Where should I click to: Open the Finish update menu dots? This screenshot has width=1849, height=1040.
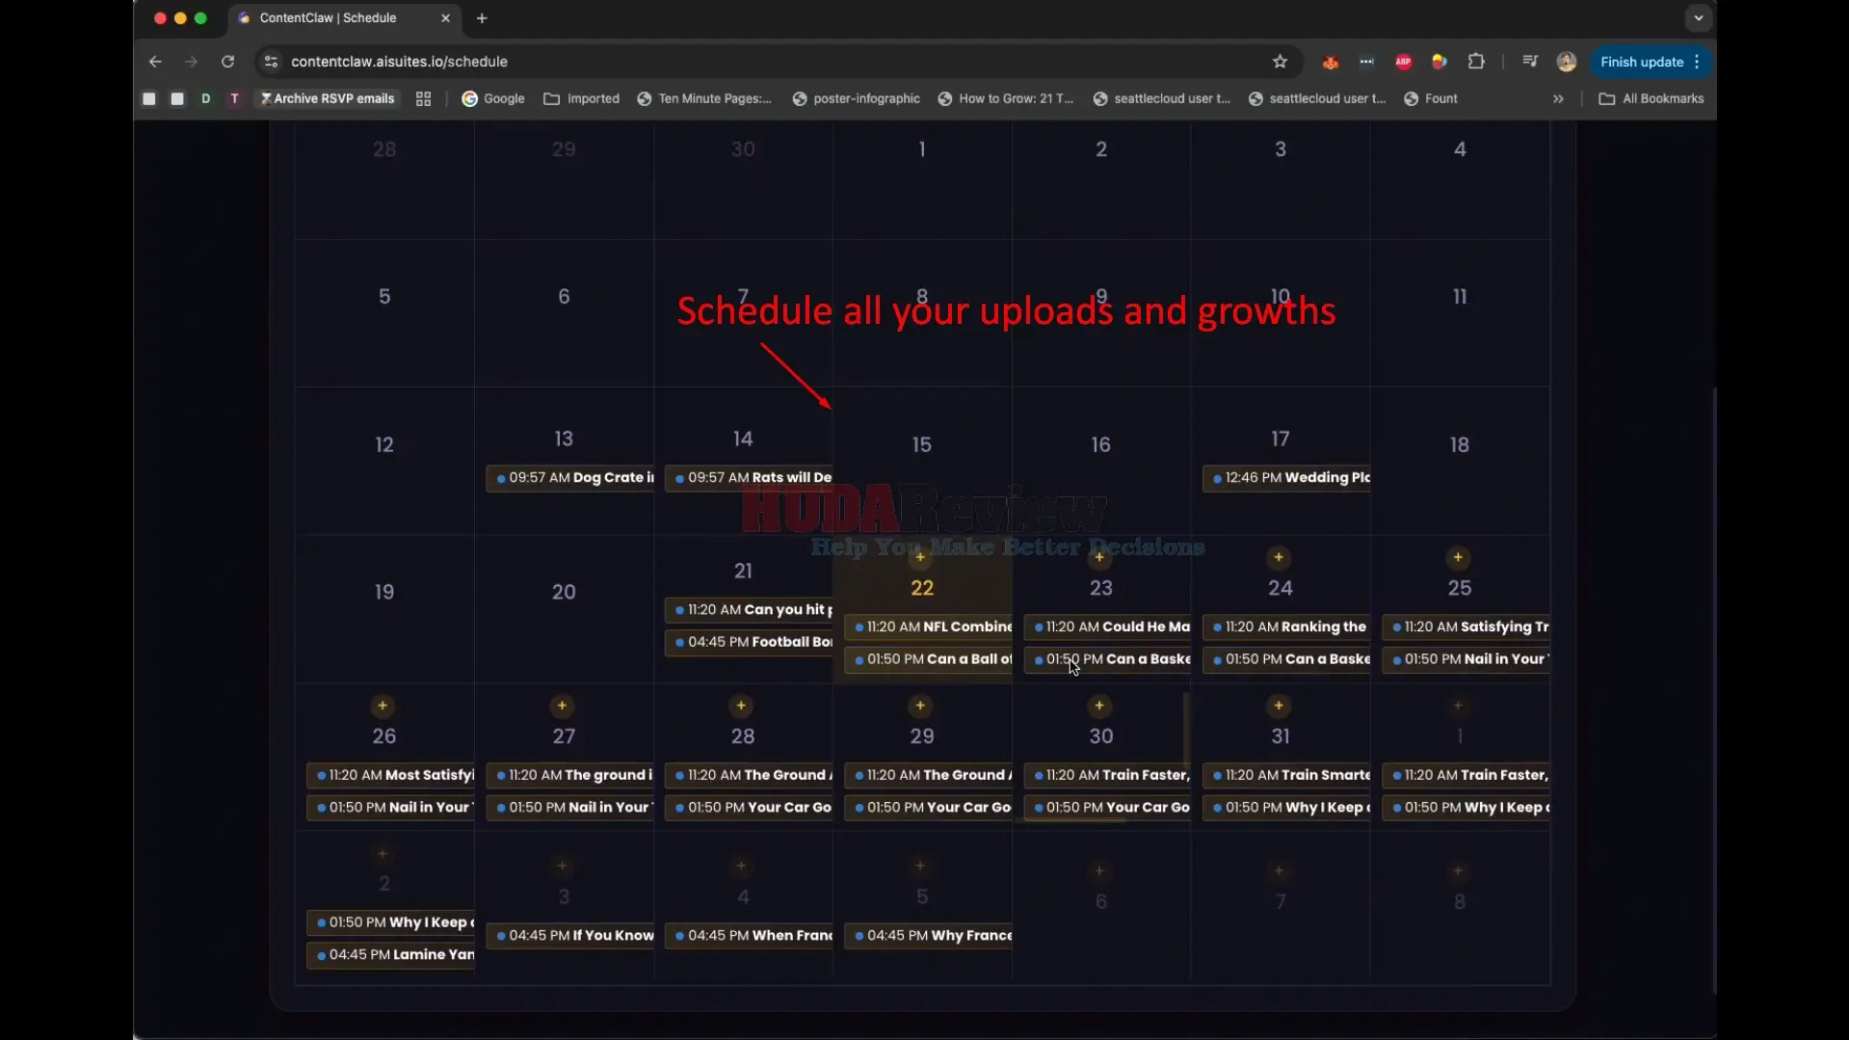1697,62
